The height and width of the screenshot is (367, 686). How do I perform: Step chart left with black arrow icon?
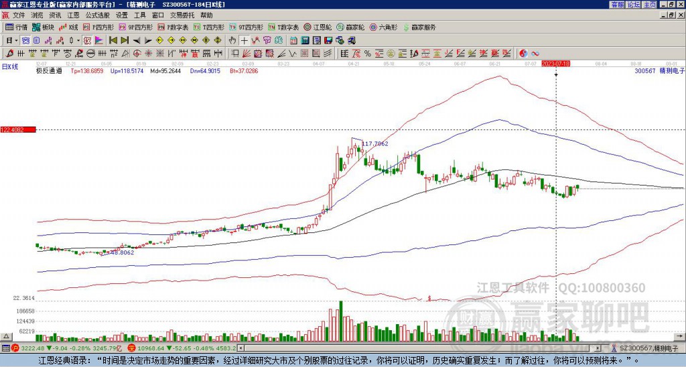(x=137, y=41)
